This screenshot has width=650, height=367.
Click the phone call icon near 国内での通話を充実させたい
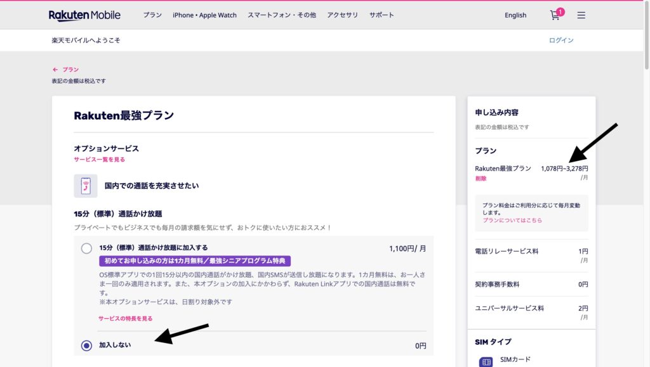(x=86, y=186)
